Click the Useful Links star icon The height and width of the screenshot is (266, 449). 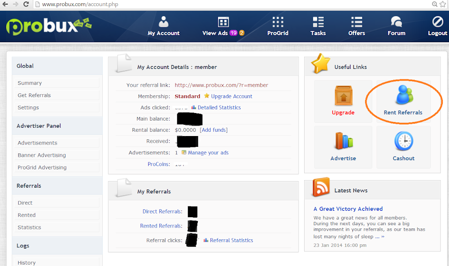[321, 63]
